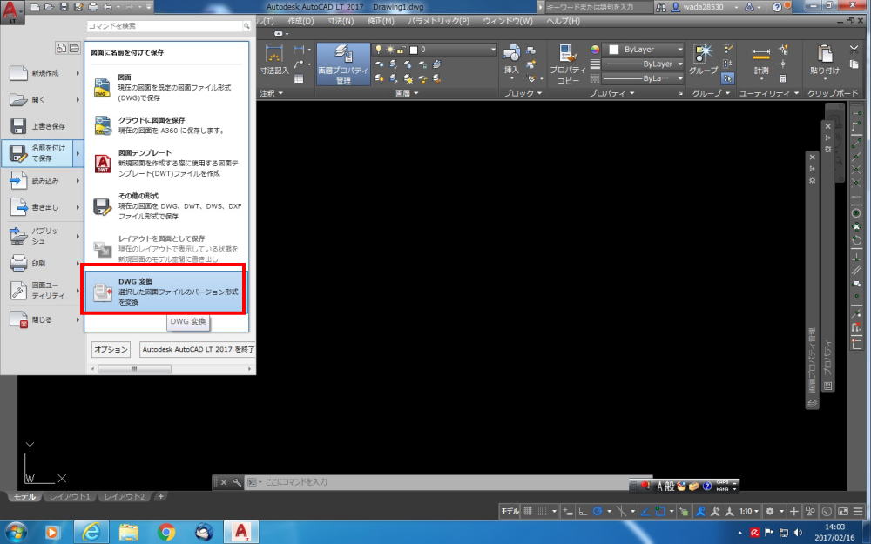The width and height of the screenshot is (871, 544).
Task: Click the DWG icon of 図面 save option
Action: [x=103, y=88]
